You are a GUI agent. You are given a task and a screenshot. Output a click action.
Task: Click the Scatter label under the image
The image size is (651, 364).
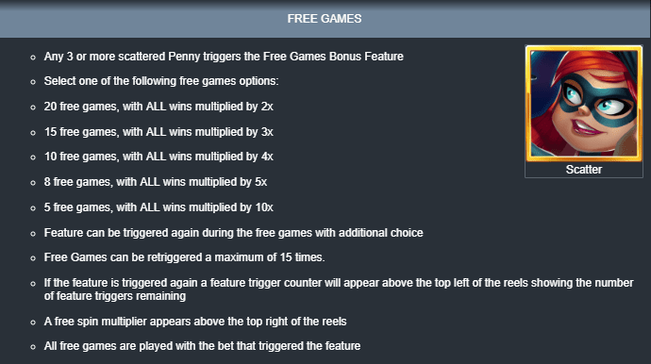click(x=584, y=170)
